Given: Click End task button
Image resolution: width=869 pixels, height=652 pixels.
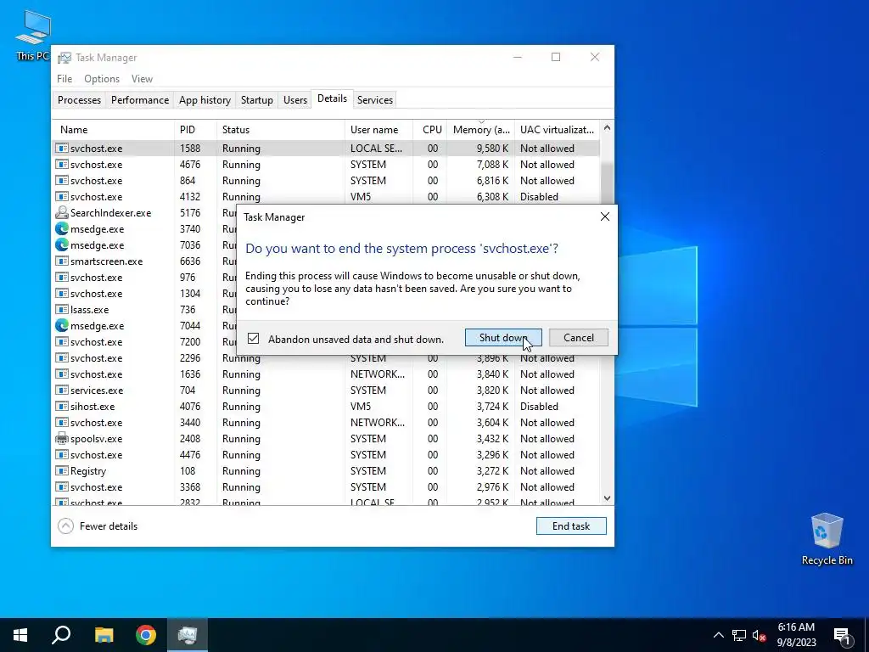Looking at the screenshot, I should coord(571,526).
